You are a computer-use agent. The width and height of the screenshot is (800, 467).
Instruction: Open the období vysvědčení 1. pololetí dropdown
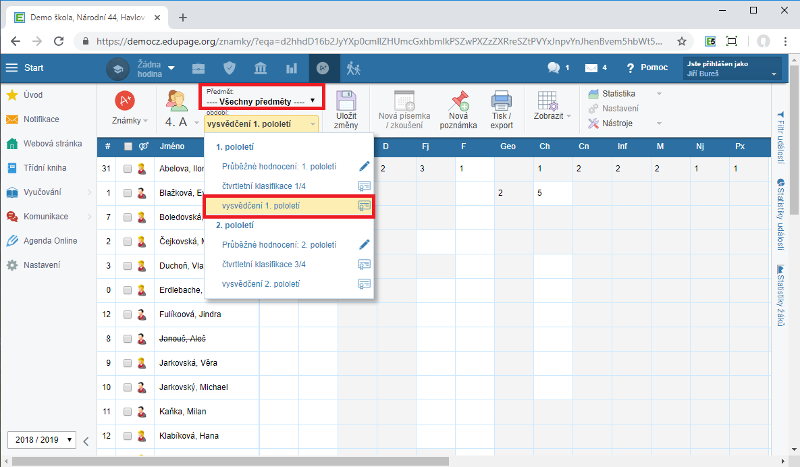pyautogui.click(x=261, y=124)
